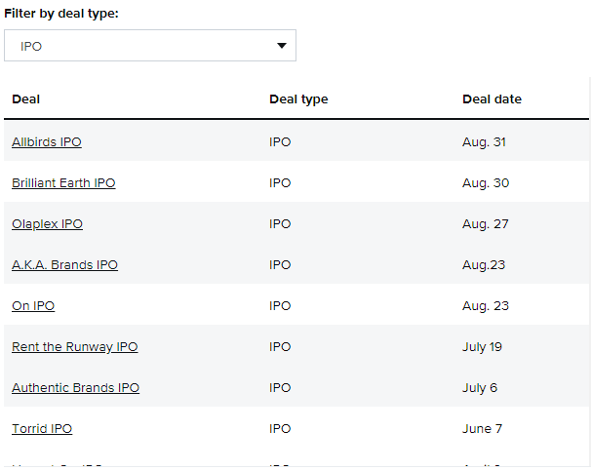Click the Deal column header
591x471 pixels.
tap(26, 99)
